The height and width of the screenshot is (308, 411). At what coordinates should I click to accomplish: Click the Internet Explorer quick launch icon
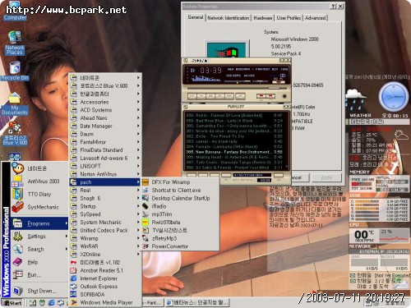click(x=51, y=303)
